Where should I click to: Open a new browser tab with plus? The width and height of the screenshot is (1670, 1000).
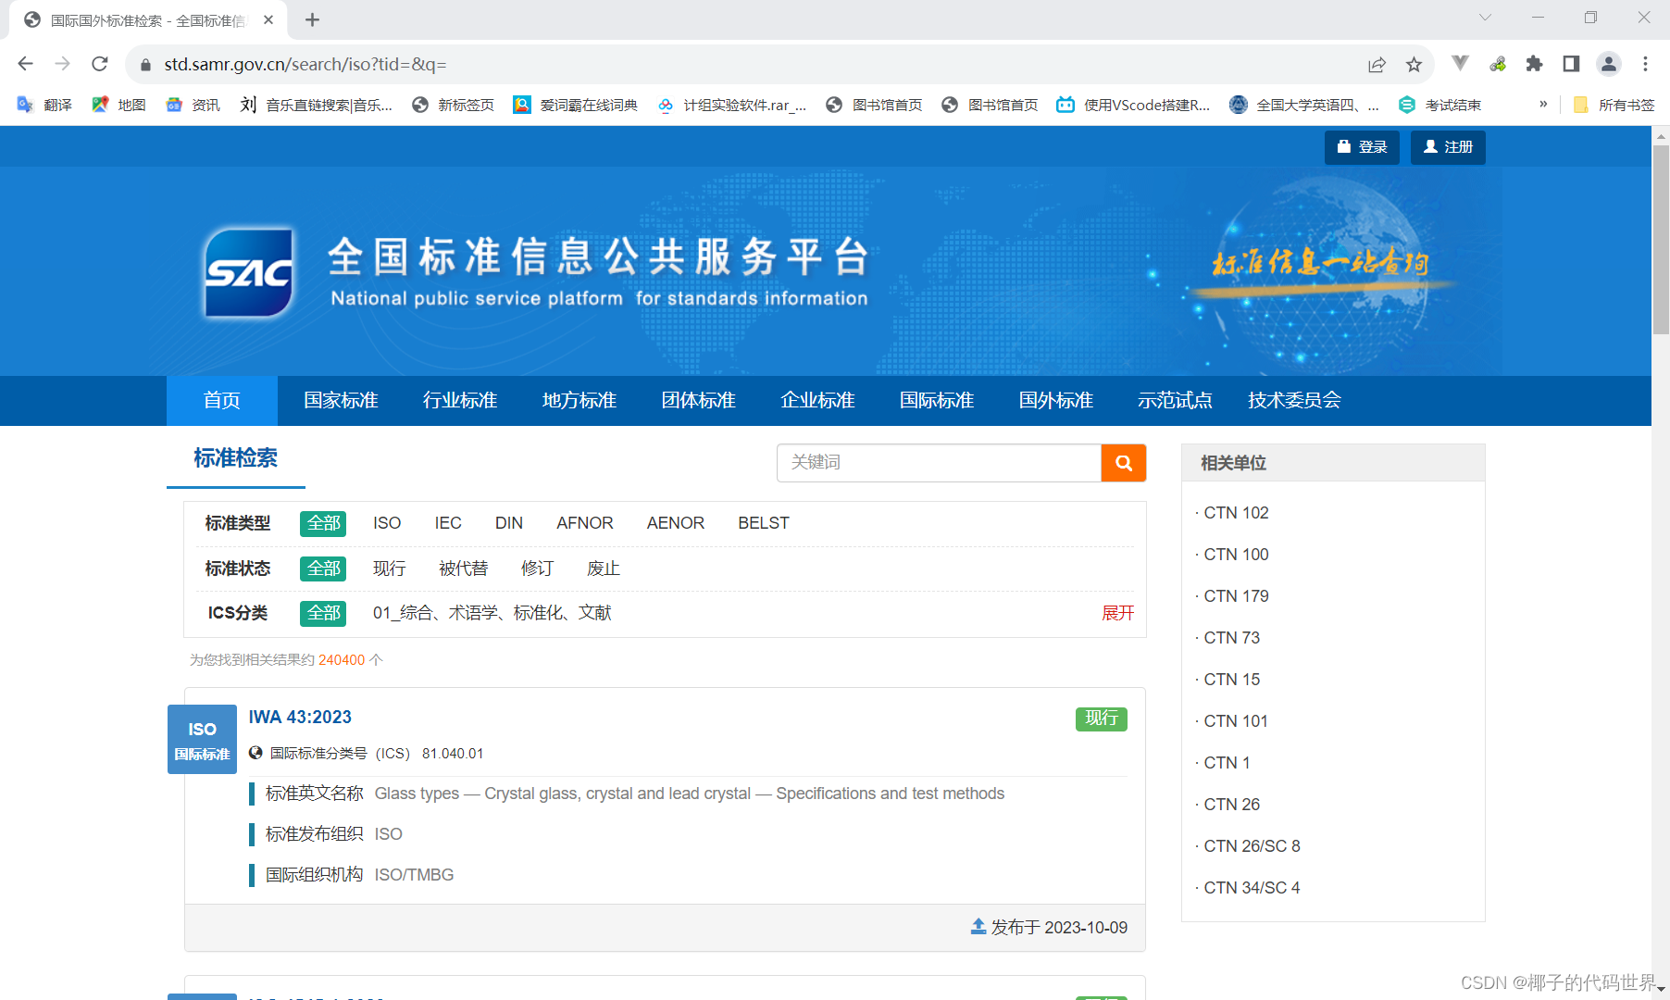tap(312, 19)
